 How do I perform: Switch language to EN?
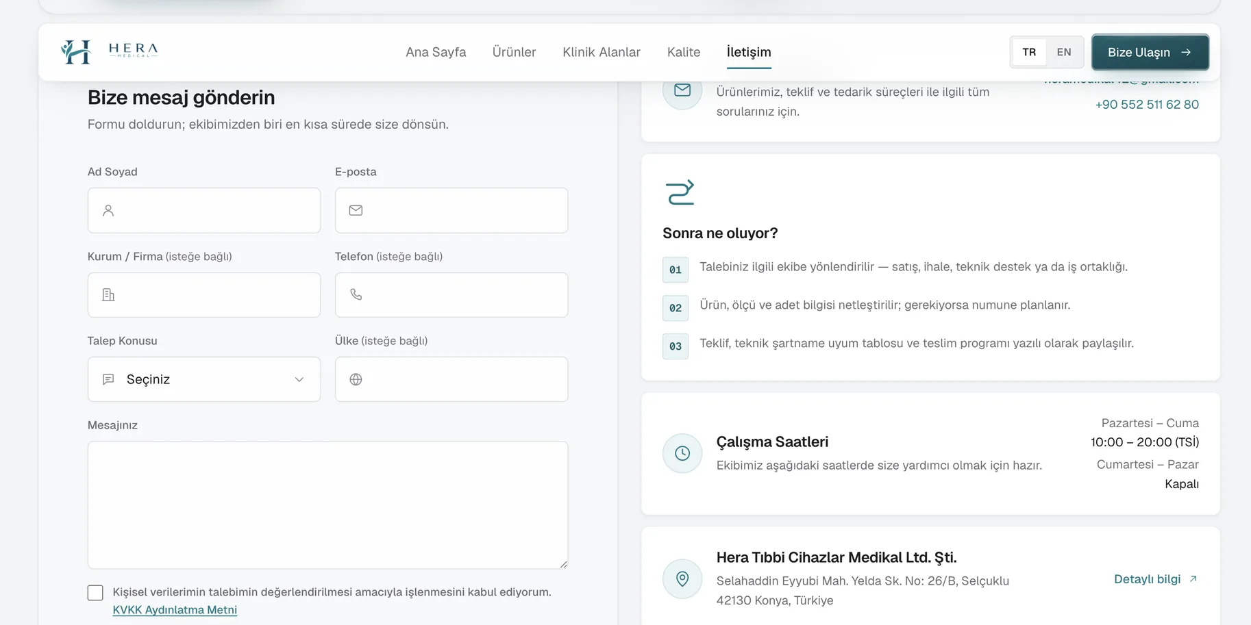pos(1064,52)
